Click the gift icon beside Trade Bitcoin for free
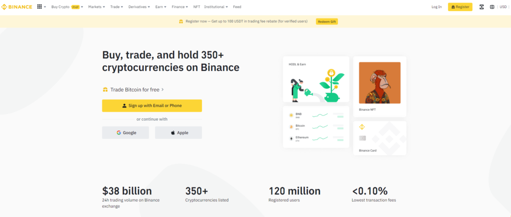The width and height of the screenshot is (511, 217). (105, 90)
